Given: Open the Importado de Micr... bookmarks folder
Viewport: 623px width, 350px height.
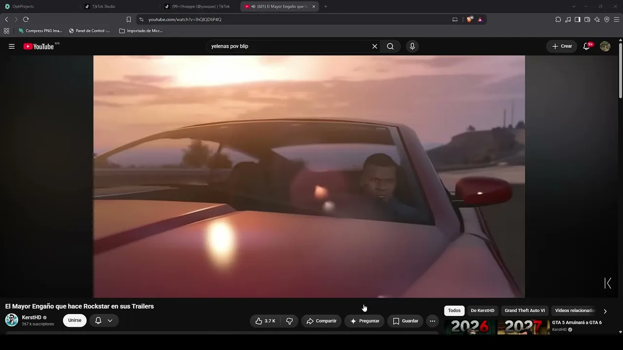Looking at the screenshot, I should click(x=141, y=31).
